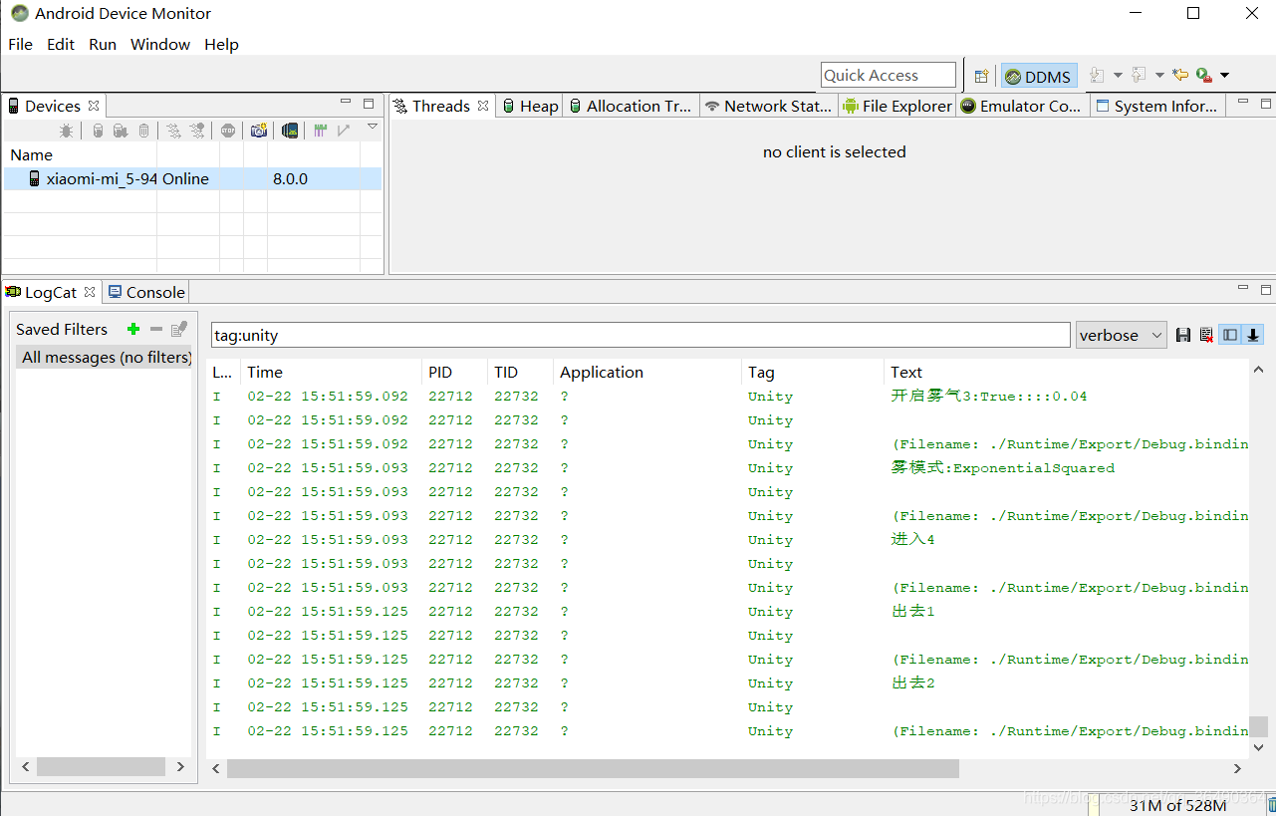
Task: Expand the previous annotation dropdown arrow
Action: [1159, 76]
